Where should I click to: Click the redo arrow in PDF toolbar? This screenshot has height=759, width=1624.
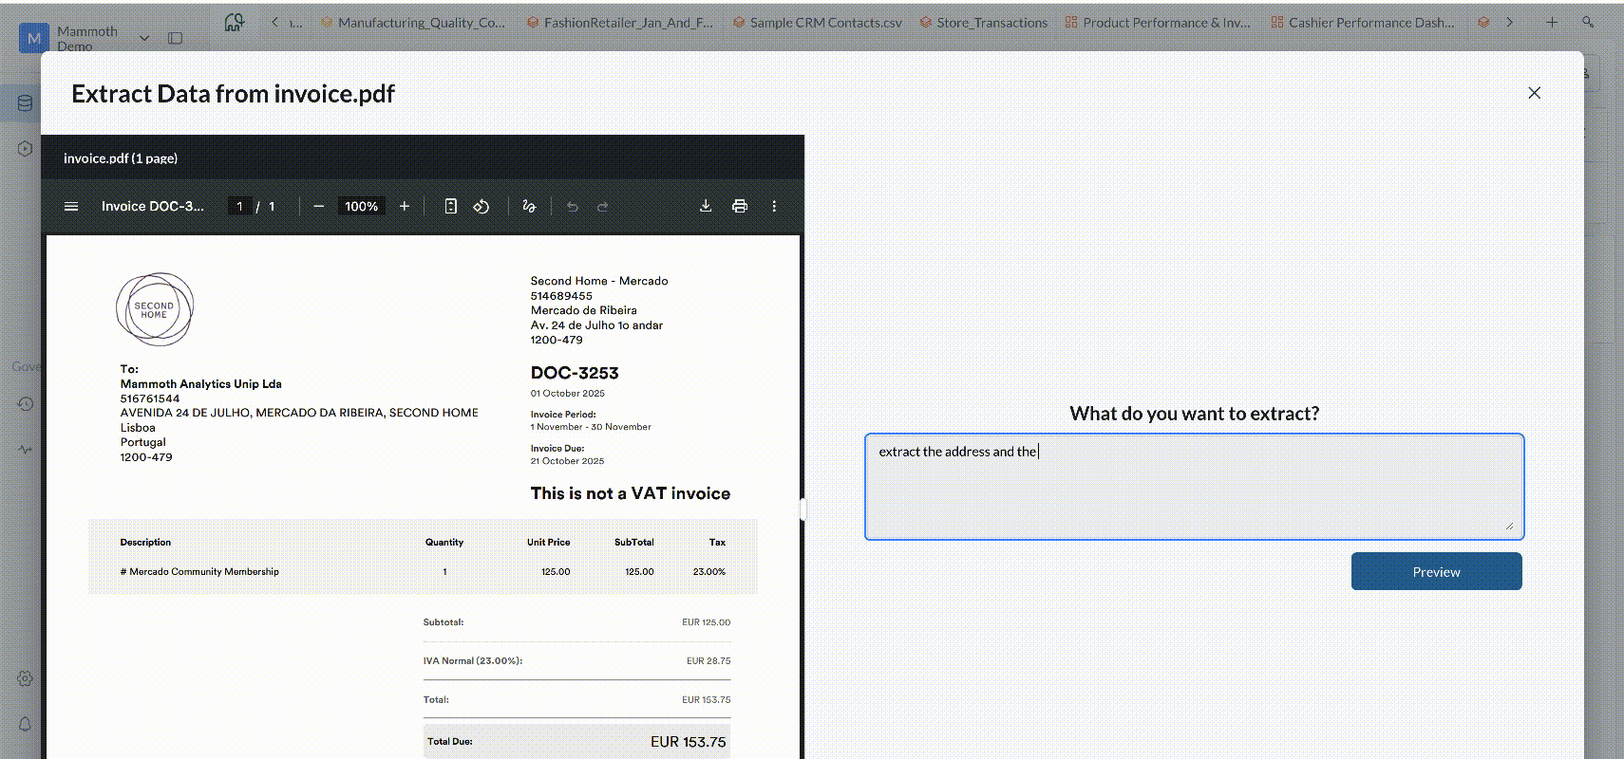coord(602,206)
